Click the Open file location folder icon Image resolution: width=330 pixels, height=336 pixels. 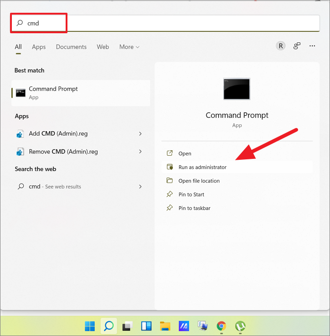pyautogui.click(x=170, y=180)
